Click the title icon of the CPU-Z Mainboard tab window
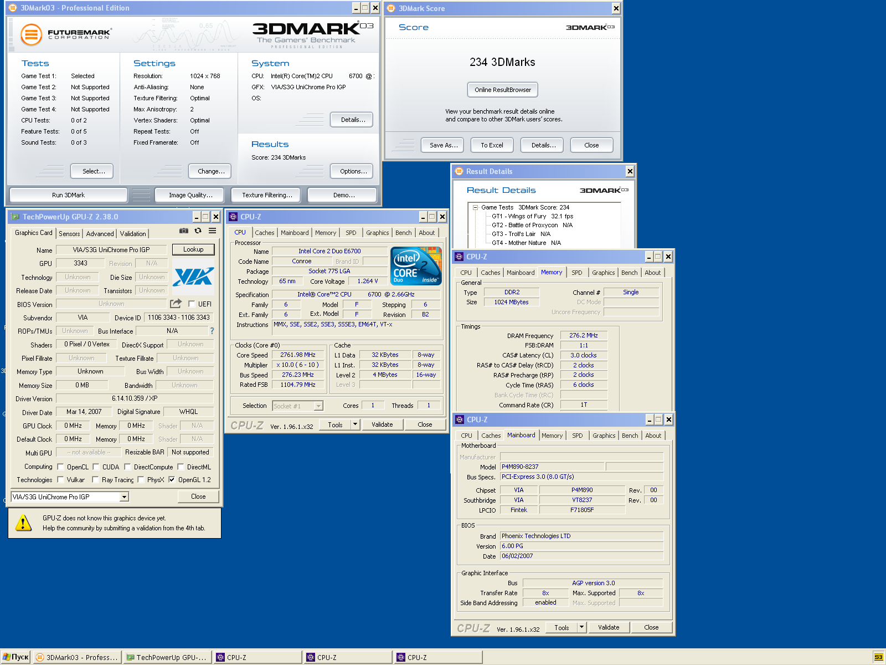Viewport: 886px width, 665px height. tap(459, 420)
